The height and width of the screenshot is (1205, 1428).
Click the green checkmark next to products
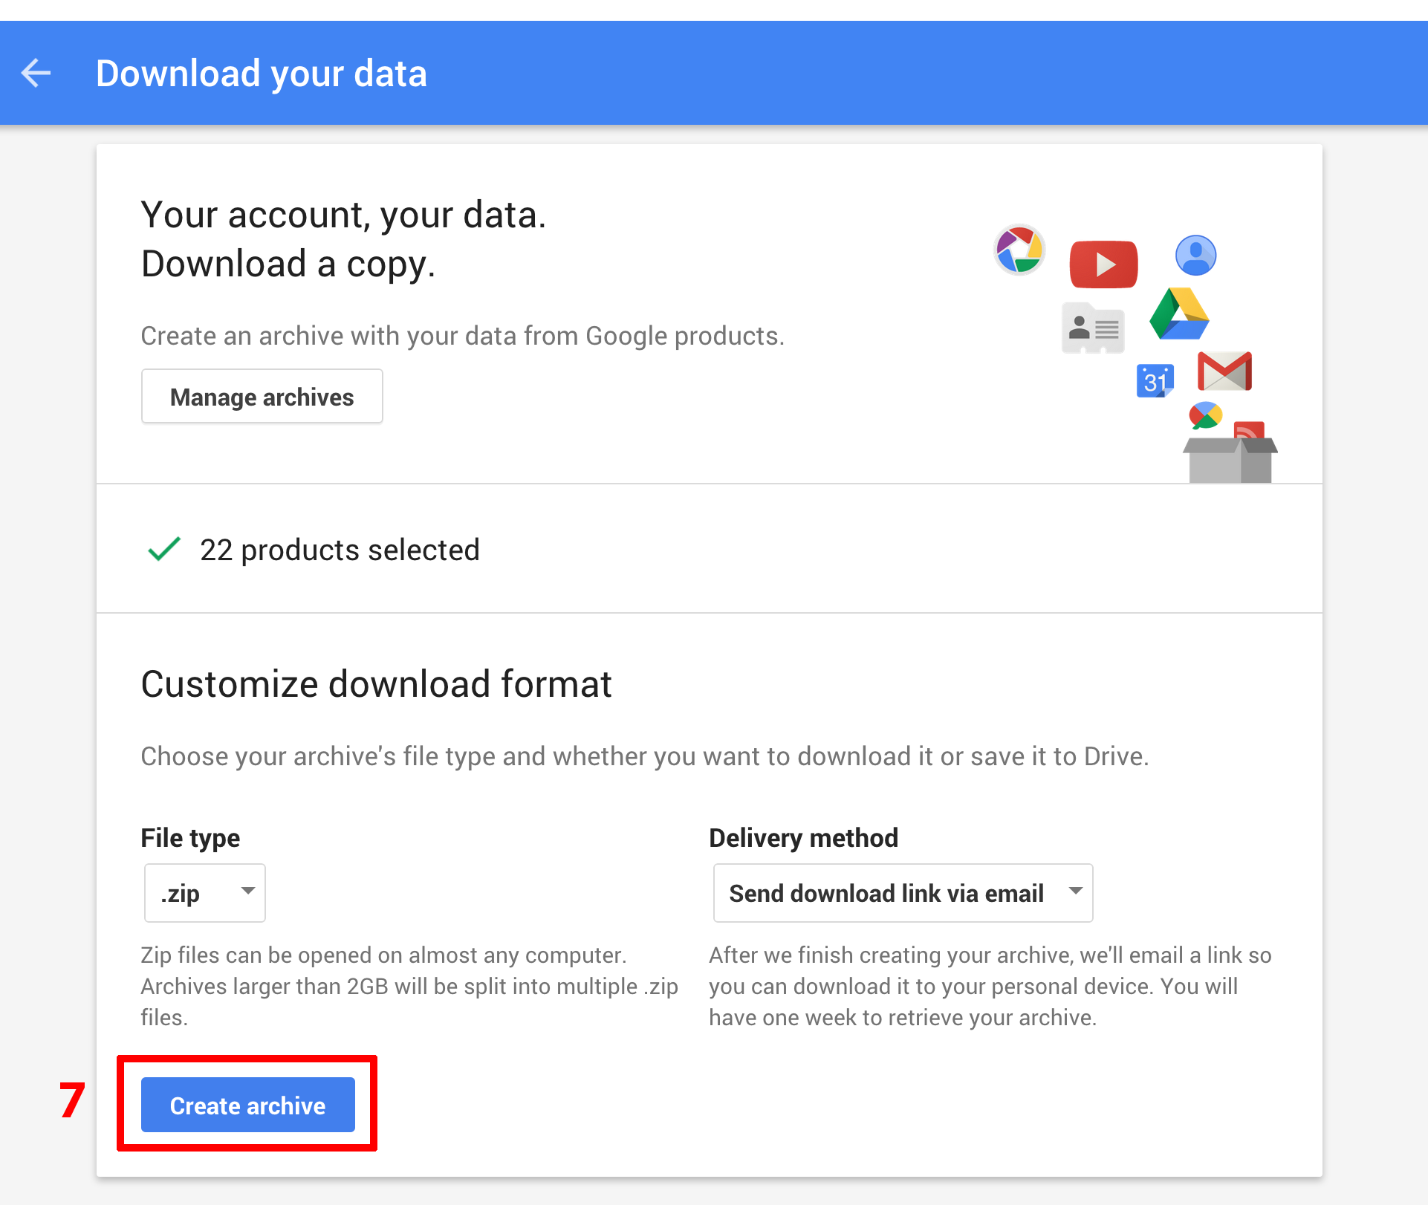click(164, 549)
